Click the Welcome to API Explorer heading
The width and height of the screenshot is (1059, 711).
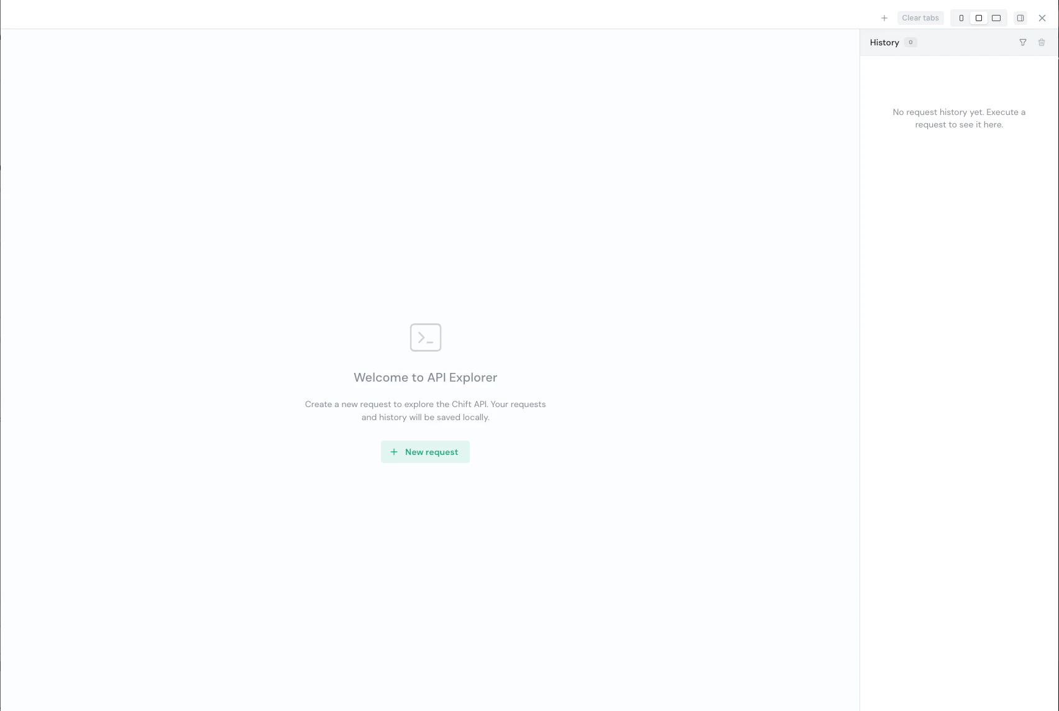(425, 377)
